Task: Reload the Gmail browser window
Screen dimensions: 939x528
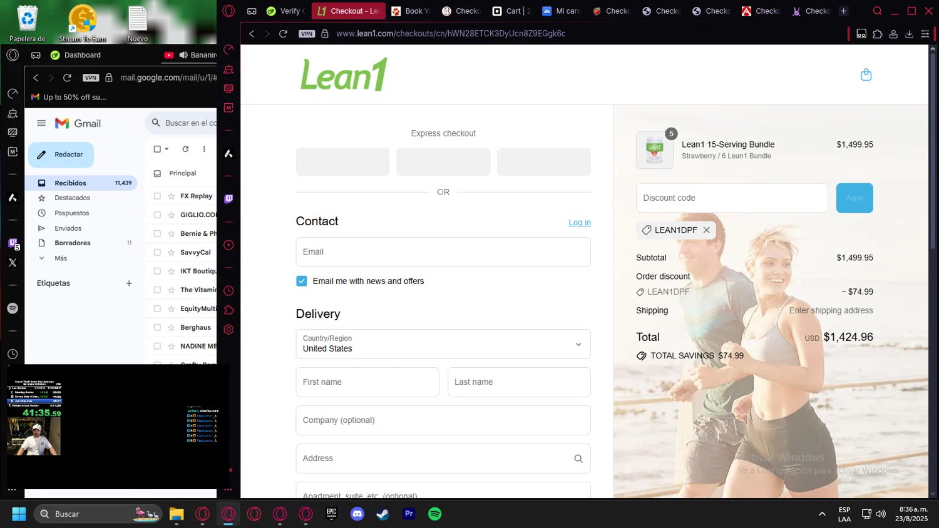Action: click(67, 78)
